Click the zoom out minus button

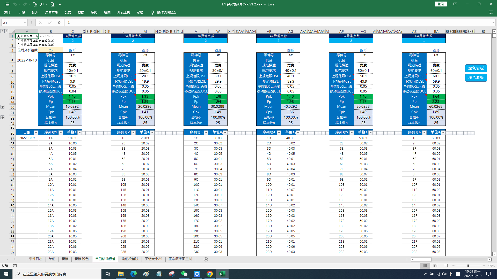pyautogui.click(x=454, y=266)
